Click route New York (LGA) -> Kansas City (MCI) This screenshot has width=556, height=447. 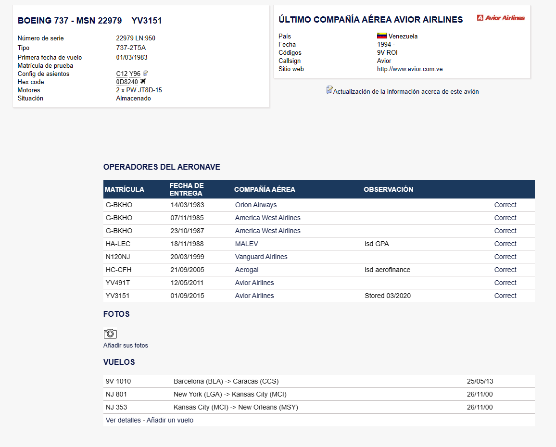point(230,394)
